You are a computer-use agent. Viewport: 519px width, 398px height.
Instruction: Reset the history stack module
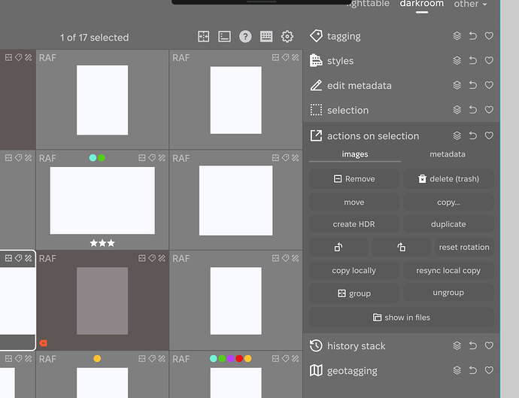473,345
